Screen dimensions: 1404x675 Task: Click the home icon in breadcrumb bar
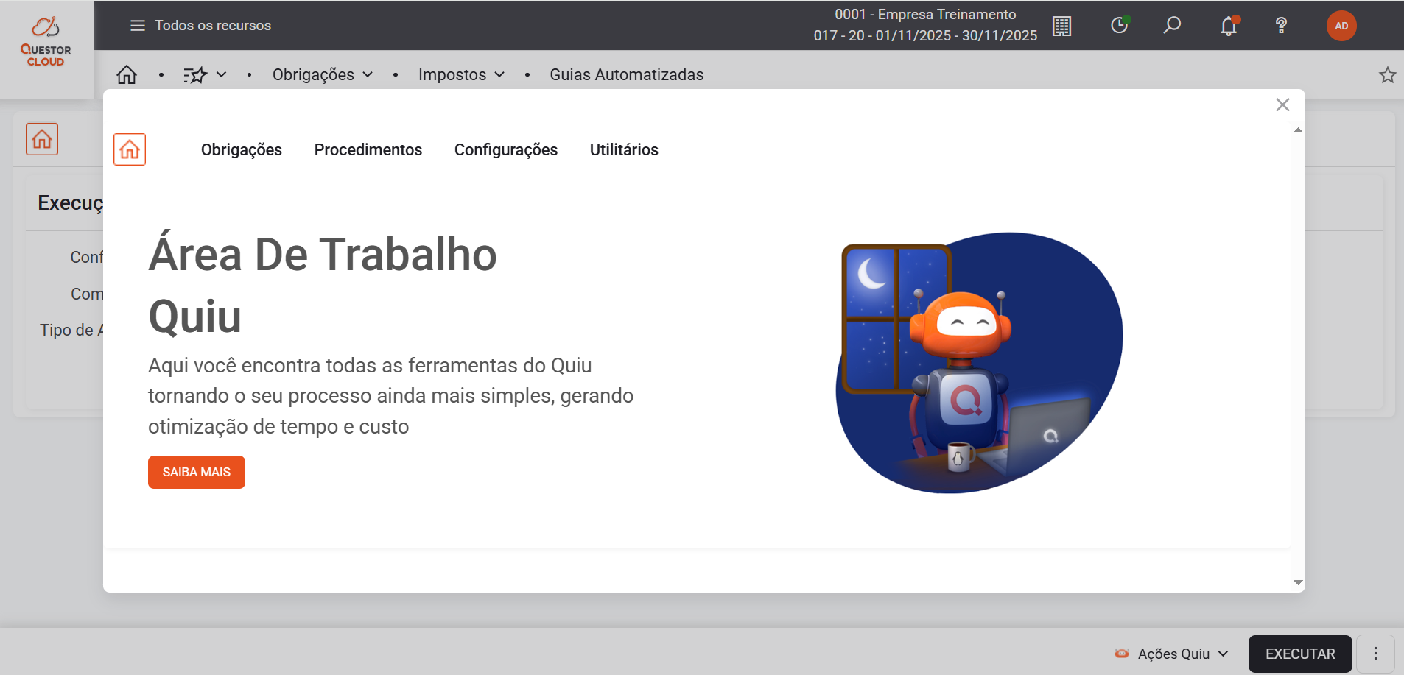pyautogui.click(x=127, y=74)
